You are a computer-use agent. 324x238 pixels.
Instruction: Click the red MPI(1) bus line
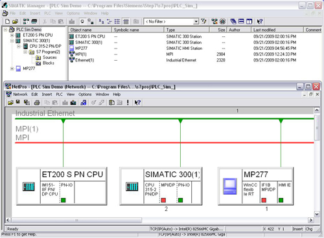tap(164, 142)
